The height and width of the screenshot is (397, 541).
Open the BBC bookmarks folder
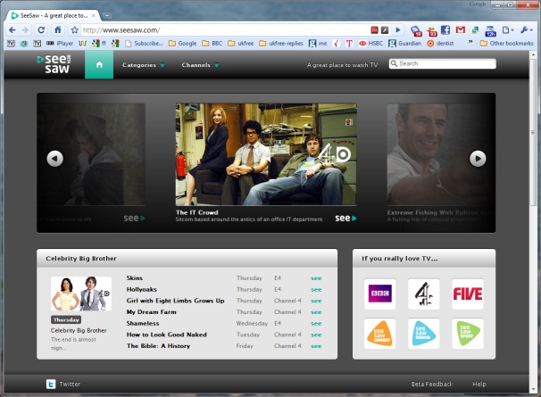pos(212,43)
